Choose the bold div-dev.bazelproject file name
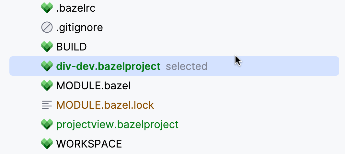 [x=108, y=66]
